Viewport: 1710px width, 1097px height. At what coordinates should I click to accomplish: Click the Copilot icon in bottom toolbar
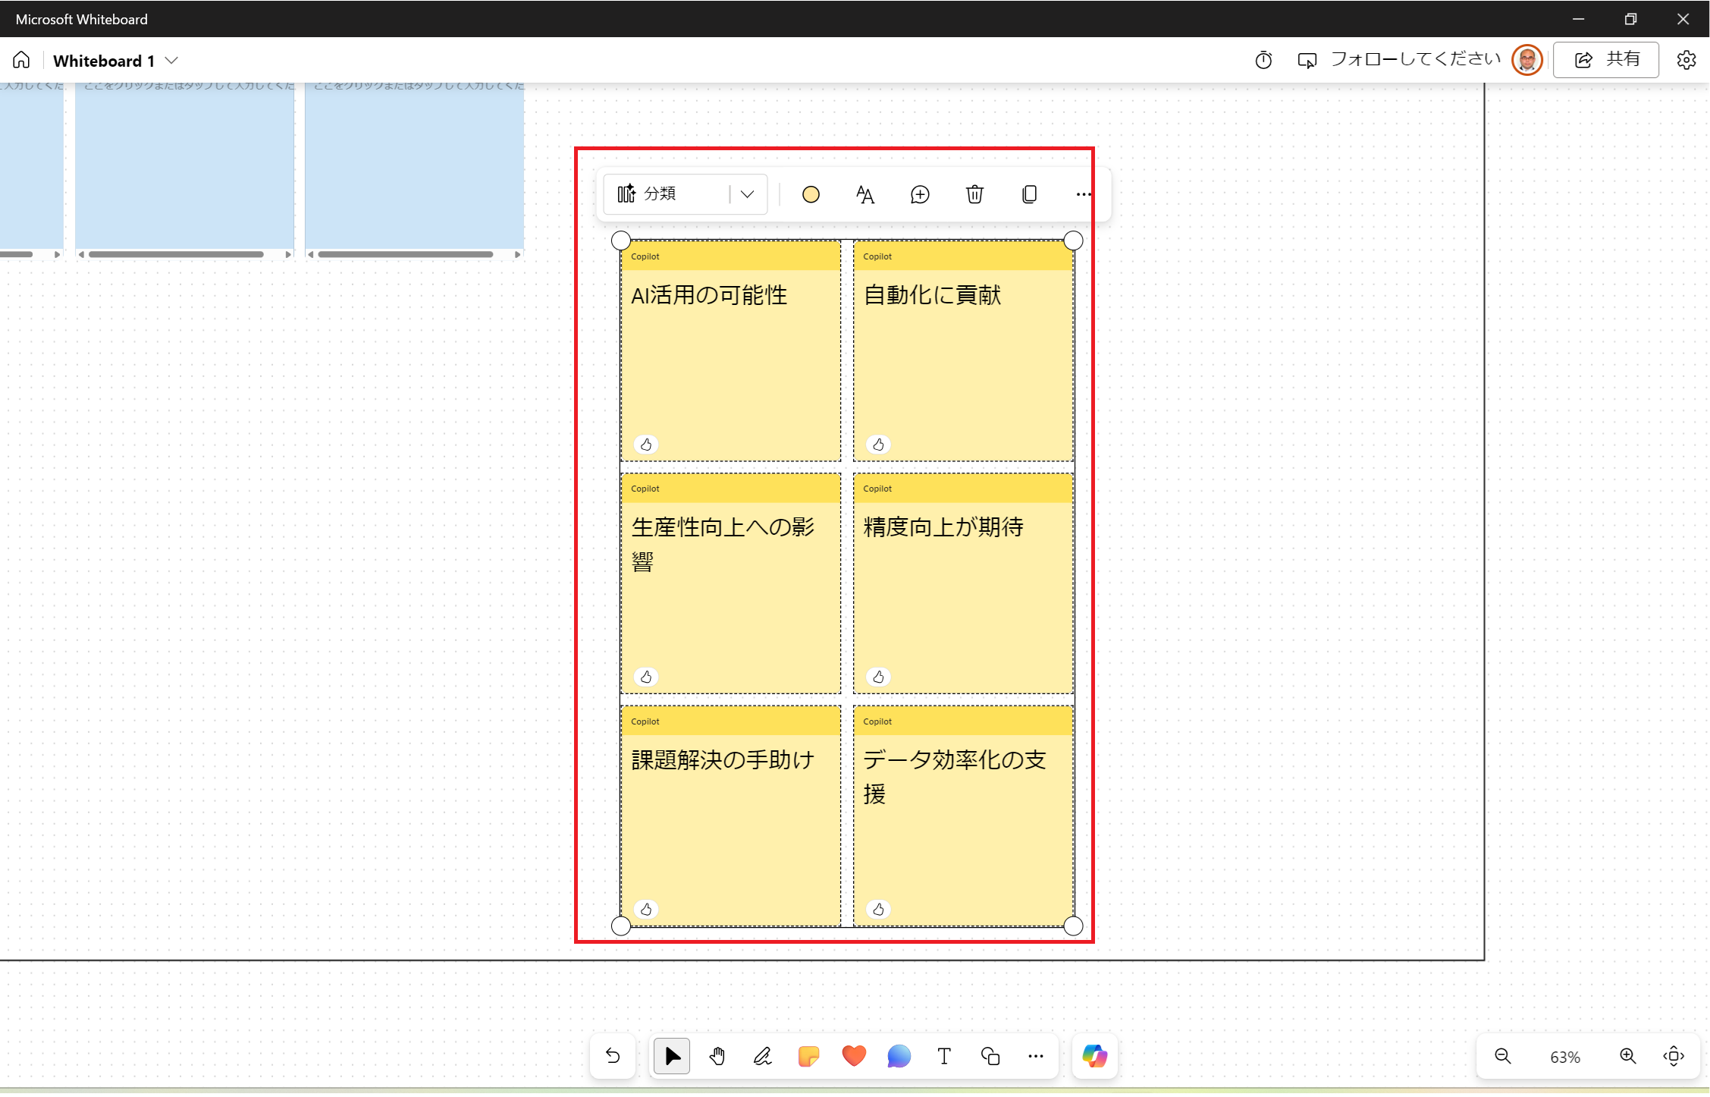[x=1094, y=1056]
